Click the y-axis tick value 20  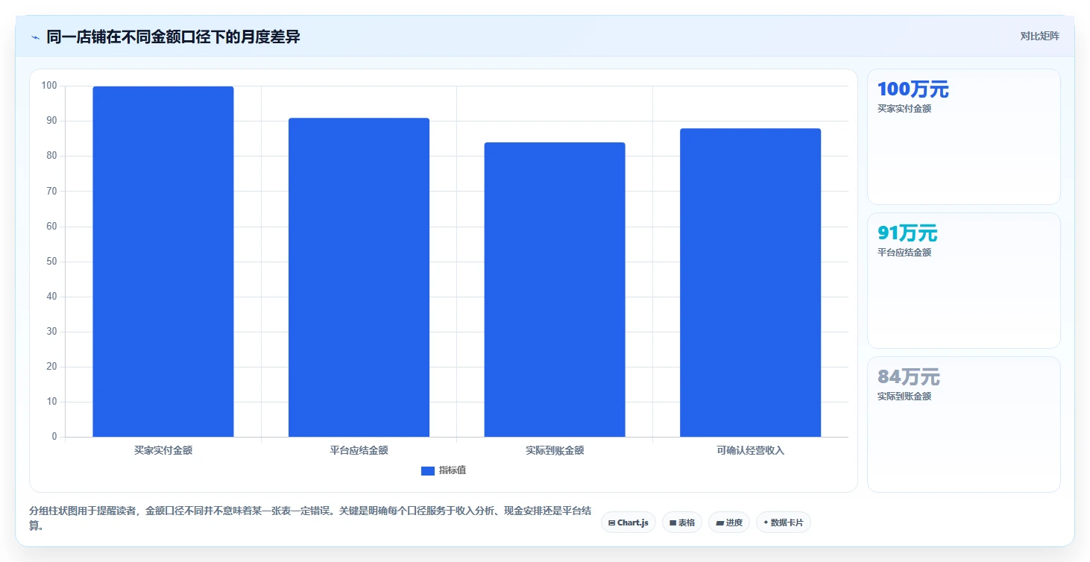click(51, 367)
